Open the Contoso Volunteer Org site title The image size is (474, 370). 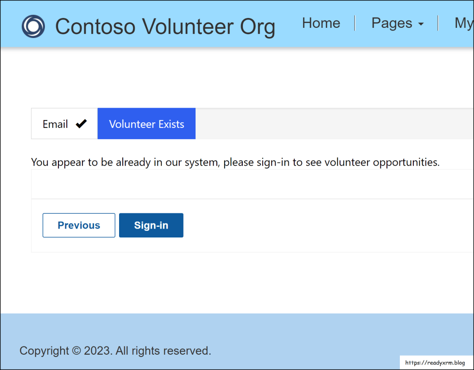point(165,26)
